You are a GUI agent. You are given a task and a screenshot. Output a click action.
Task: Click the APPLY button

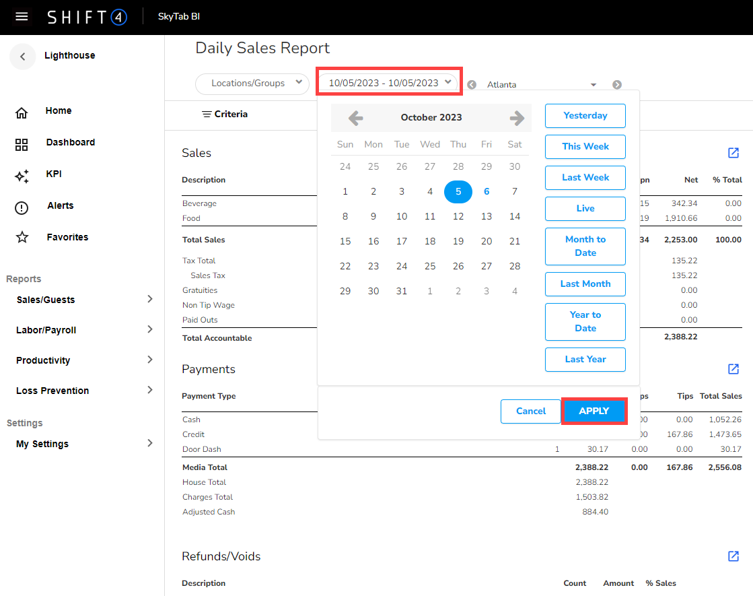pos(594,411)
